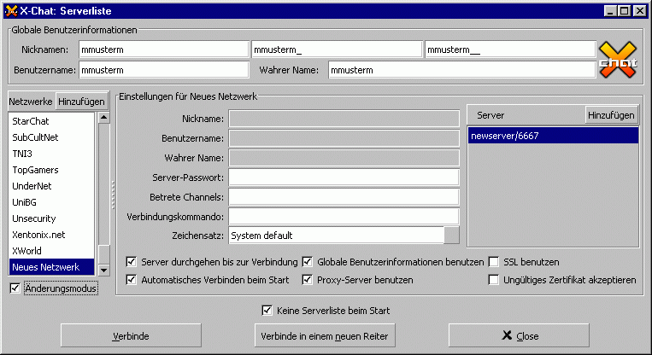Viewport: 652px width, 355px height.
Task: Click the X-Chat logo icon
Action: coord(618,60)
